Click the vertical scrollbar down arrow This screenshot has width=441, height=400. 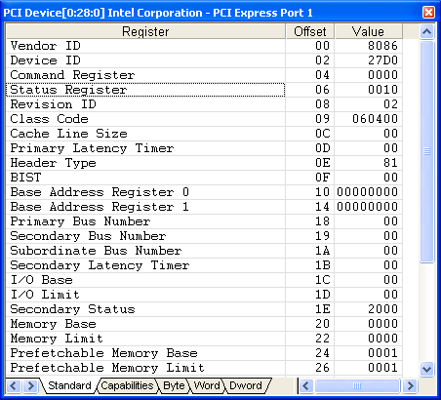(426, 370)
